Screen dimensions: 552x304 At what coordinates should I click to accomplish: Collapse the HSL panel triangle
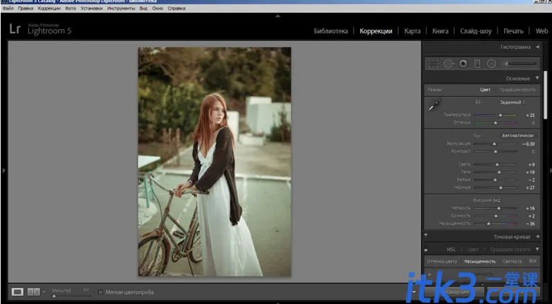coord(537,249)
